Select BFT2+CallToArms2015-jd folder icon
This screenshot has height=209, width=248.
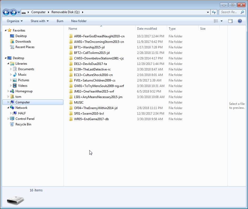(x=71, y=53)
